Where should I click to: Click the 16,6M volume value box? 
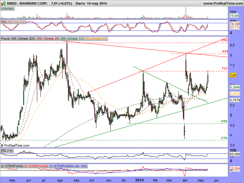pyautogui.click(x=234, y=16)
